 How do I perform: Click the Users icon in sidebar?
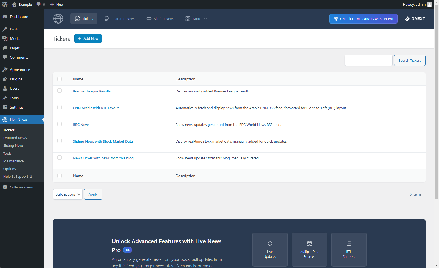coord(5,88)
